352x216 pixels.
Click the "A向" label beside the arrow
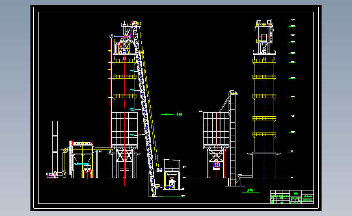tap(179, 114)
